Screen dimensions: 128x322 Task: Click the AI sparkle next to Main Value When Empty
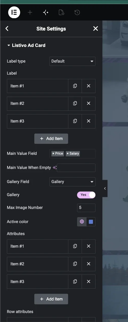[55, 168]
